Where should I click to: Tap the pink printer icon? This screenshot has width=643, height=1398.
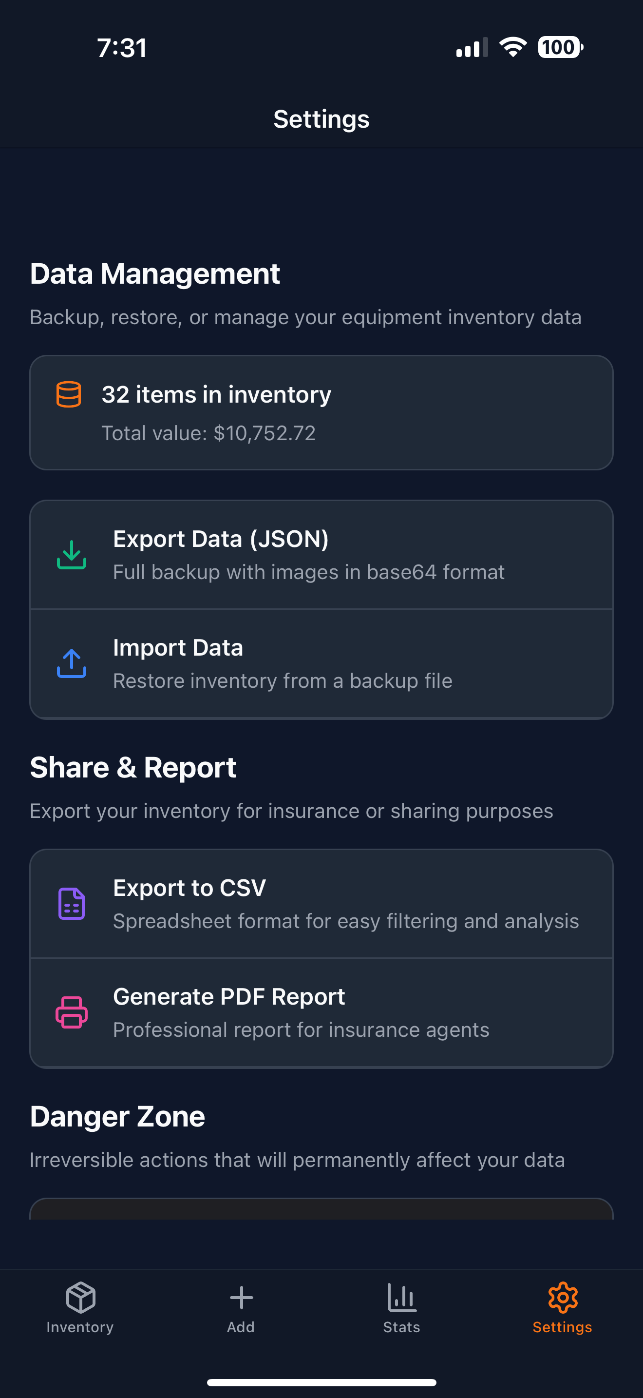click(72, 1012)
